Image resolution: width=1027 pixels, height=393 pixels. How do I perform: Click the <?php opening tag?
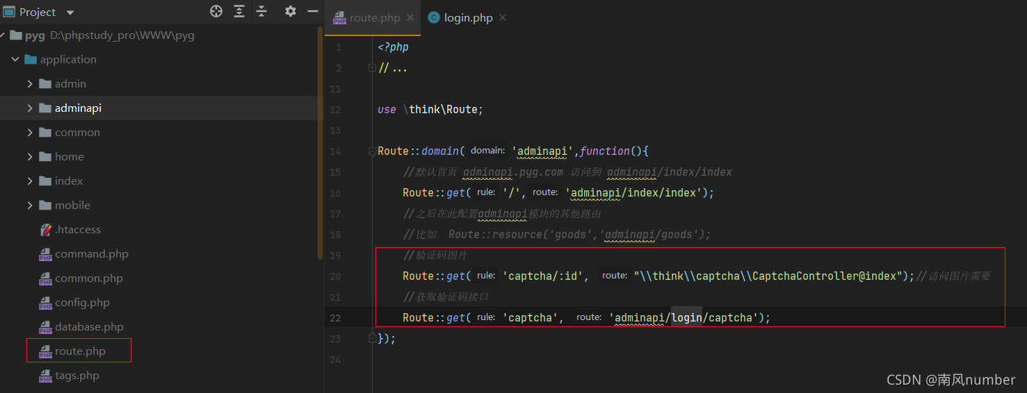point(394,47)
